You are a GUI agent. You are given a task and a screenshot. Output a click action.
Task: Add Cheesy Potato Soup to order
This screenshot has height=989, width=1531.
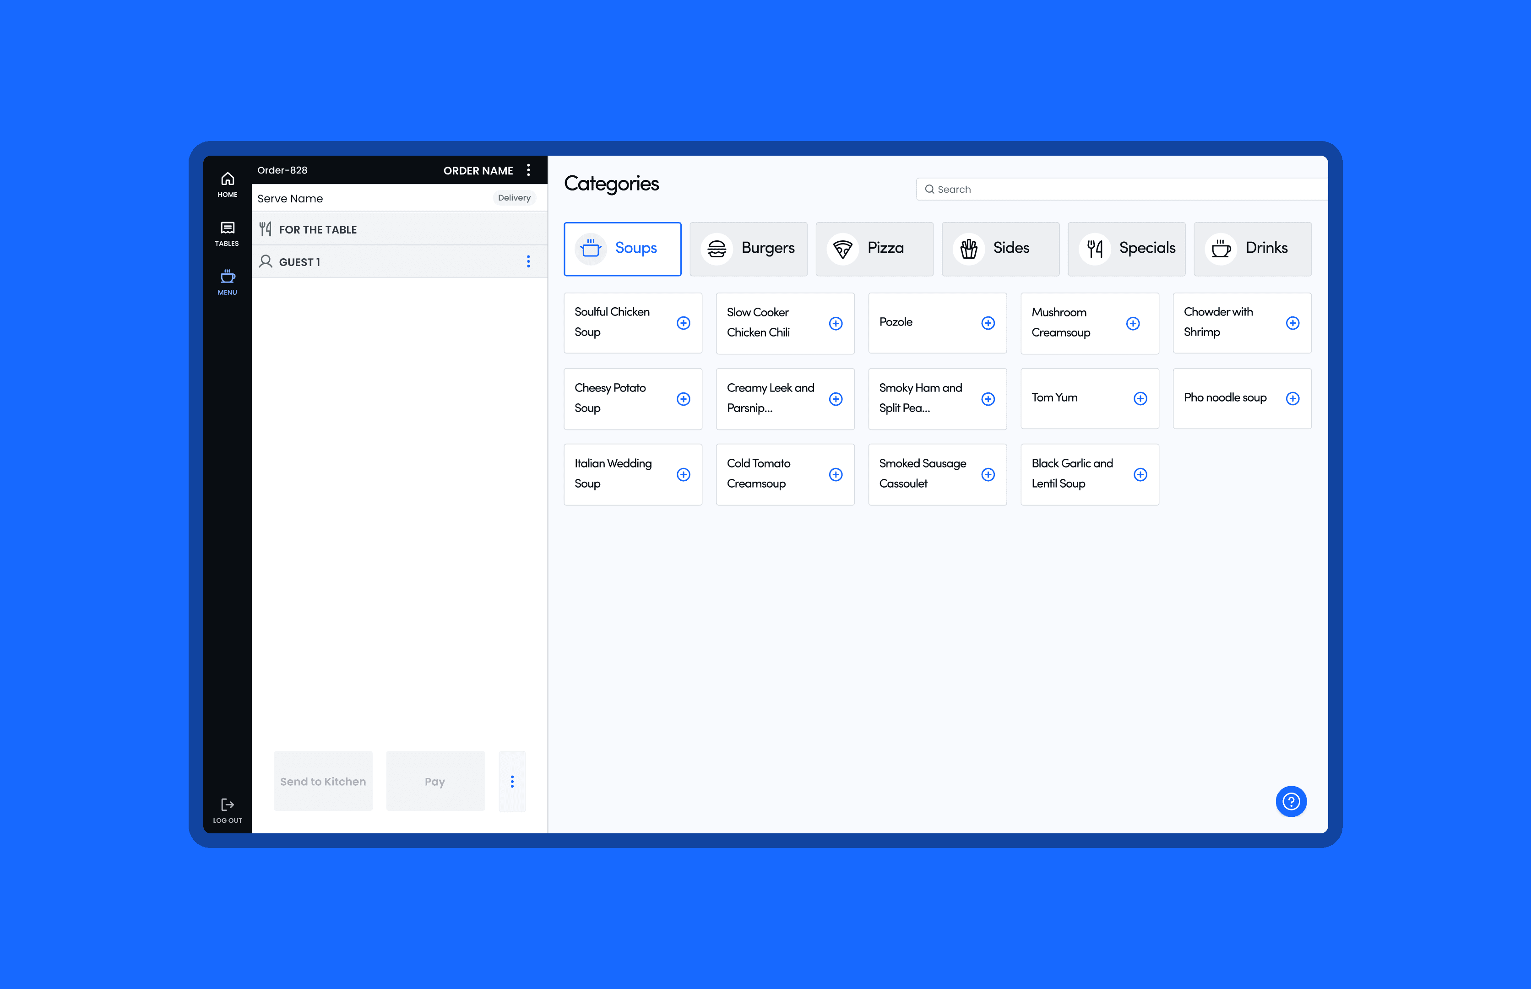(x=683, y=399)
